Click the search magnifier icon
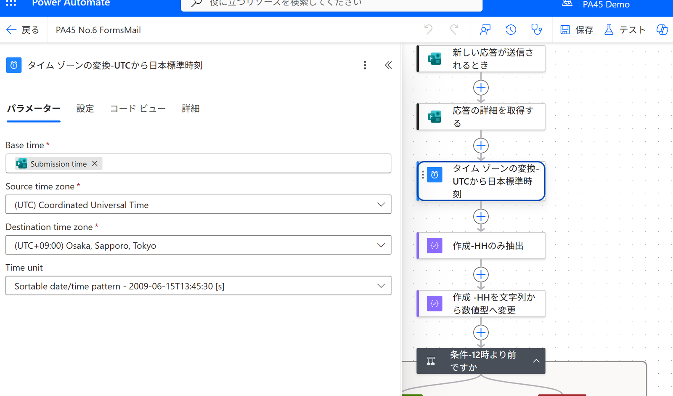The height and width of the screenshot is (396, 673). point(196,3)
